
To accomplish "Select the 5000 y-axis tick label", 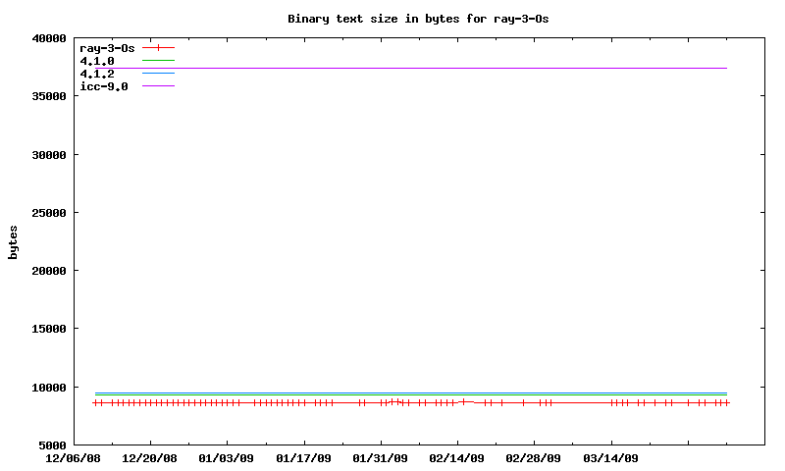I will click(x=52, y=445).
